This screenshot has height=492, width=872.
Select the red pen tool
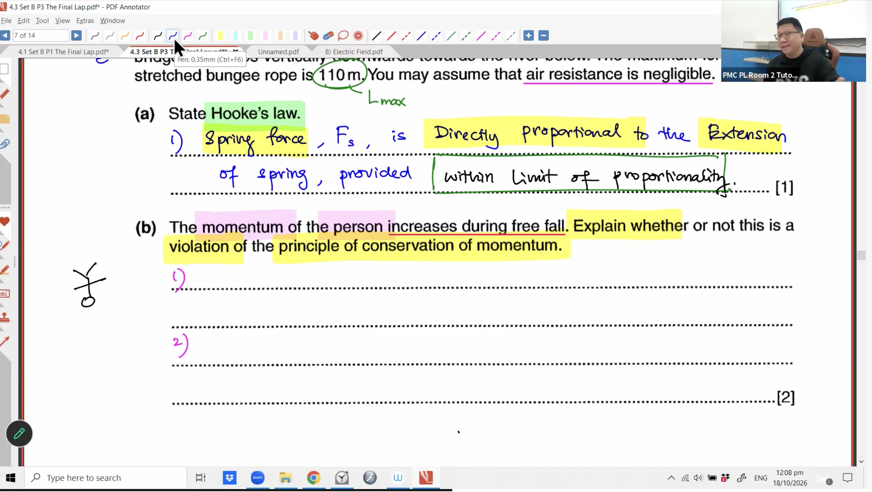click(139, 36)
